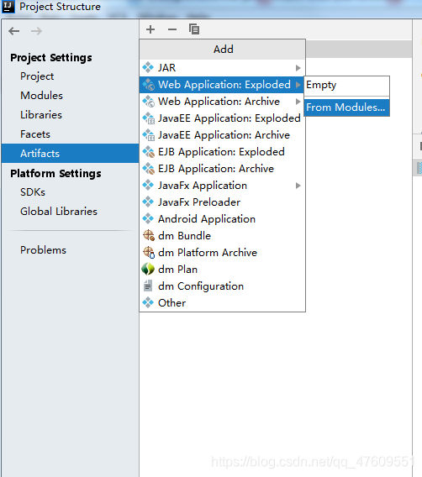Image resolution: width=422 pixels, height=477 pixels.
Task: Click the Copy artifact toolbar icon
Action: [x=194, y=29]
